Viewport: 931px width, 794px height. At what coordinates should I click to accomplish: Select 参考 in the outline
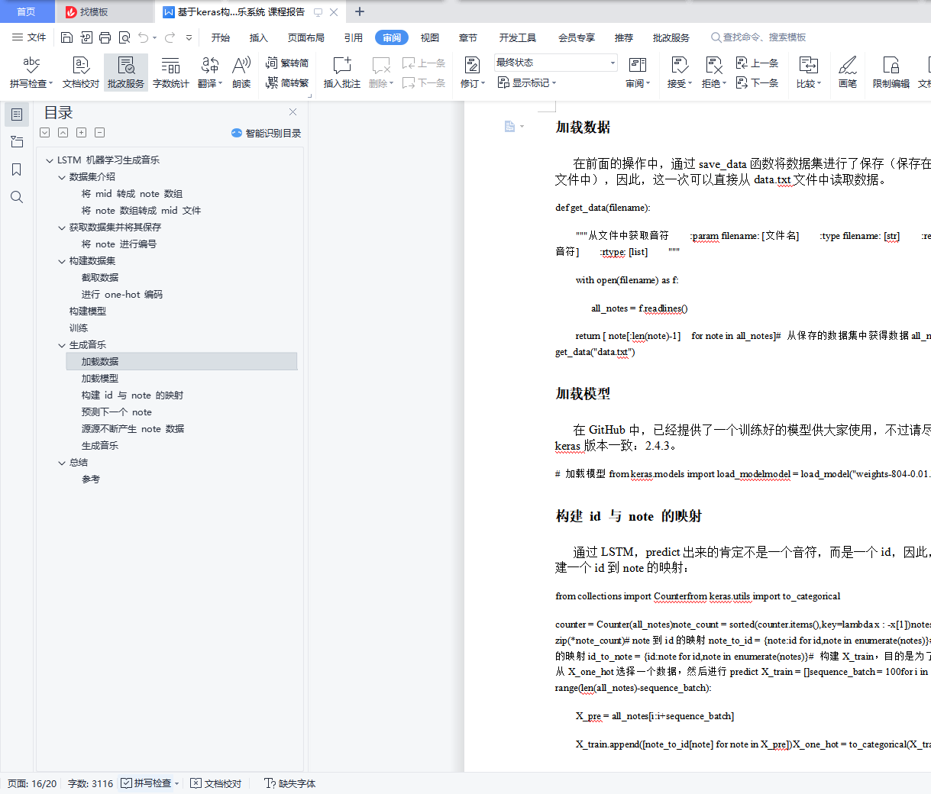[x=91, y=479]
